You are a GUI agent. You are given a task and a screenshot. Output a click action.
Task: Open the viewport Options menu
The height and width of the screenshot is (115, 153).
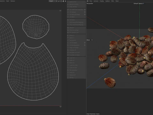(x=107, y=1)
